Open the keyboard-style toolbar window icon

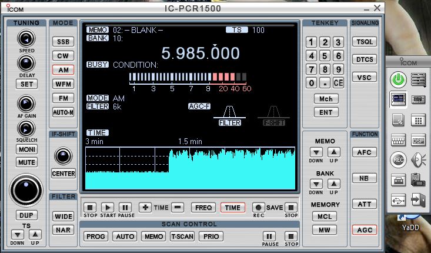pyautogui.click(x=398, y=140)
